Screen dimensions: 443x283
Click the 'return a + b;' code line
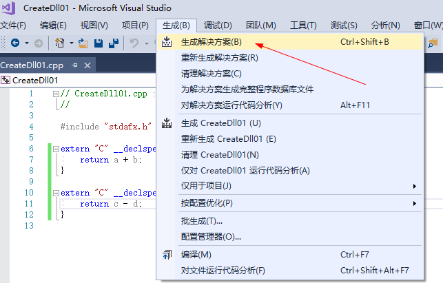pyautogui.click(x=111, y=160)
